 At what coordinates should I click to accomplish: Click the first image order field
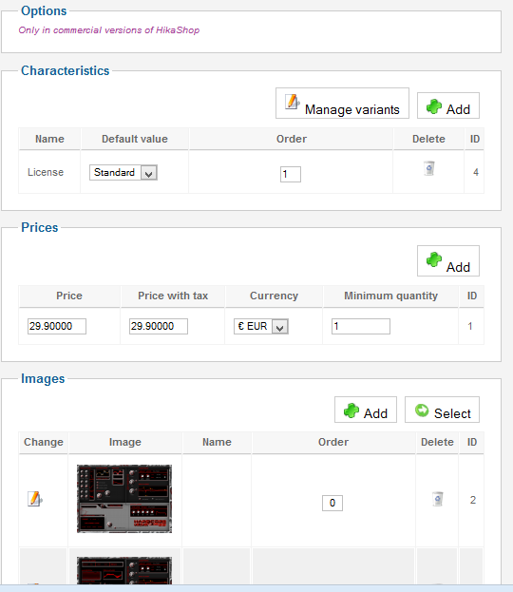pyautogui.click(x=332, y=503)
